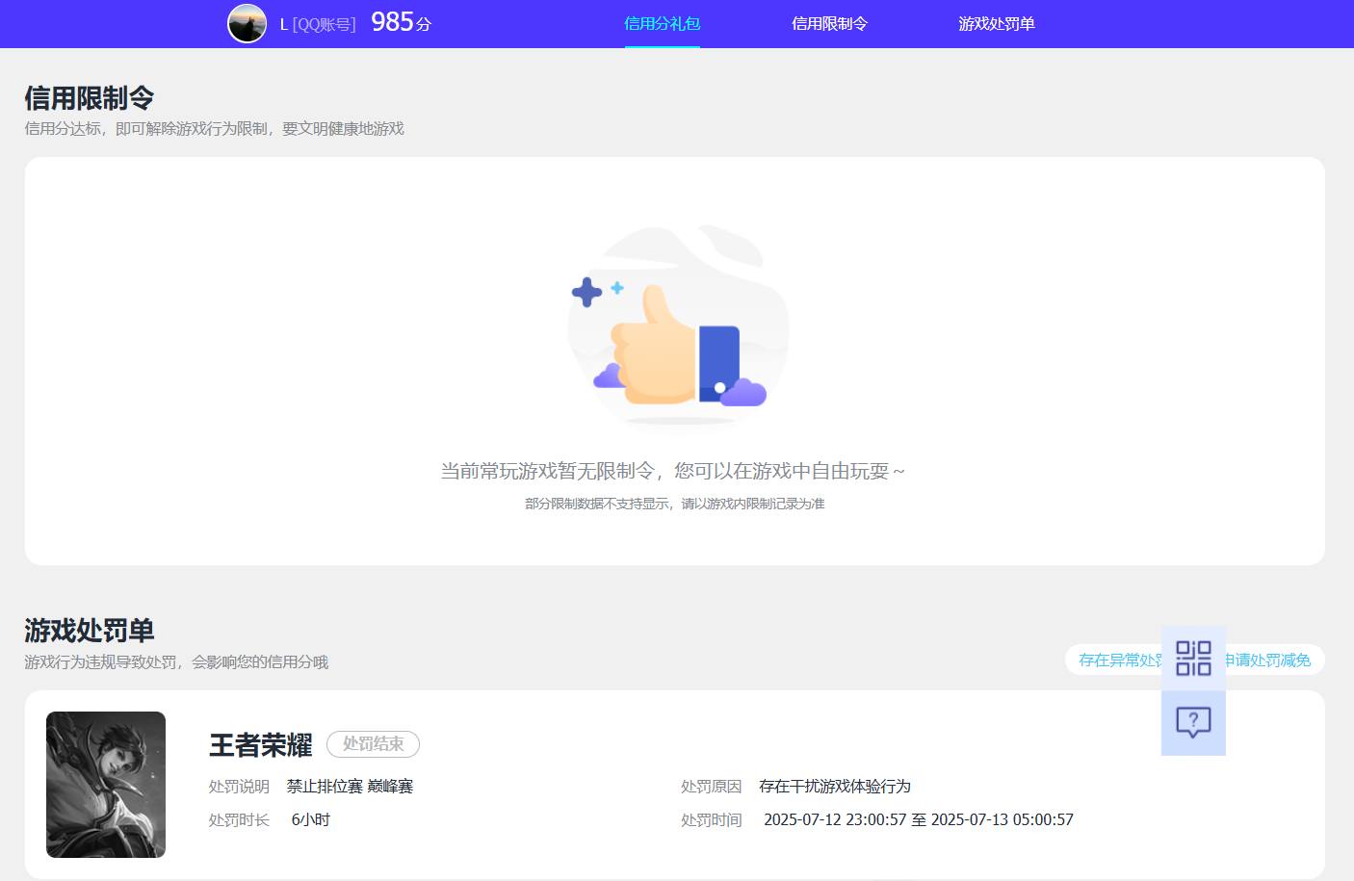Click the 处罚时间 date range text
This screenshot has width=1354, height=881.
pyautogui.click(x=920, y=819)
